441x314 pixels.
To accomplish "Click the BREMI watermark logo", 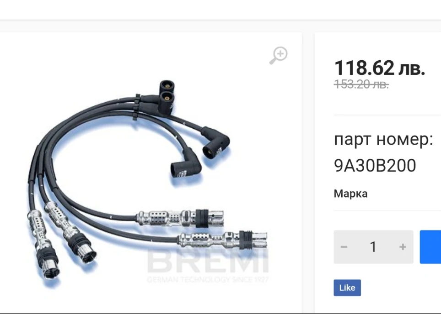I will 208,261.
